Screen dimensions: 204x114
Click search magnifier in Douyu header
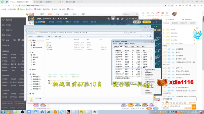(137, 14)
